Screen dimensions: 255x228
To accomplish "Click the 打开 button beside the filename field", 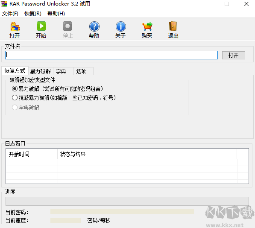I will coord(234,55).
